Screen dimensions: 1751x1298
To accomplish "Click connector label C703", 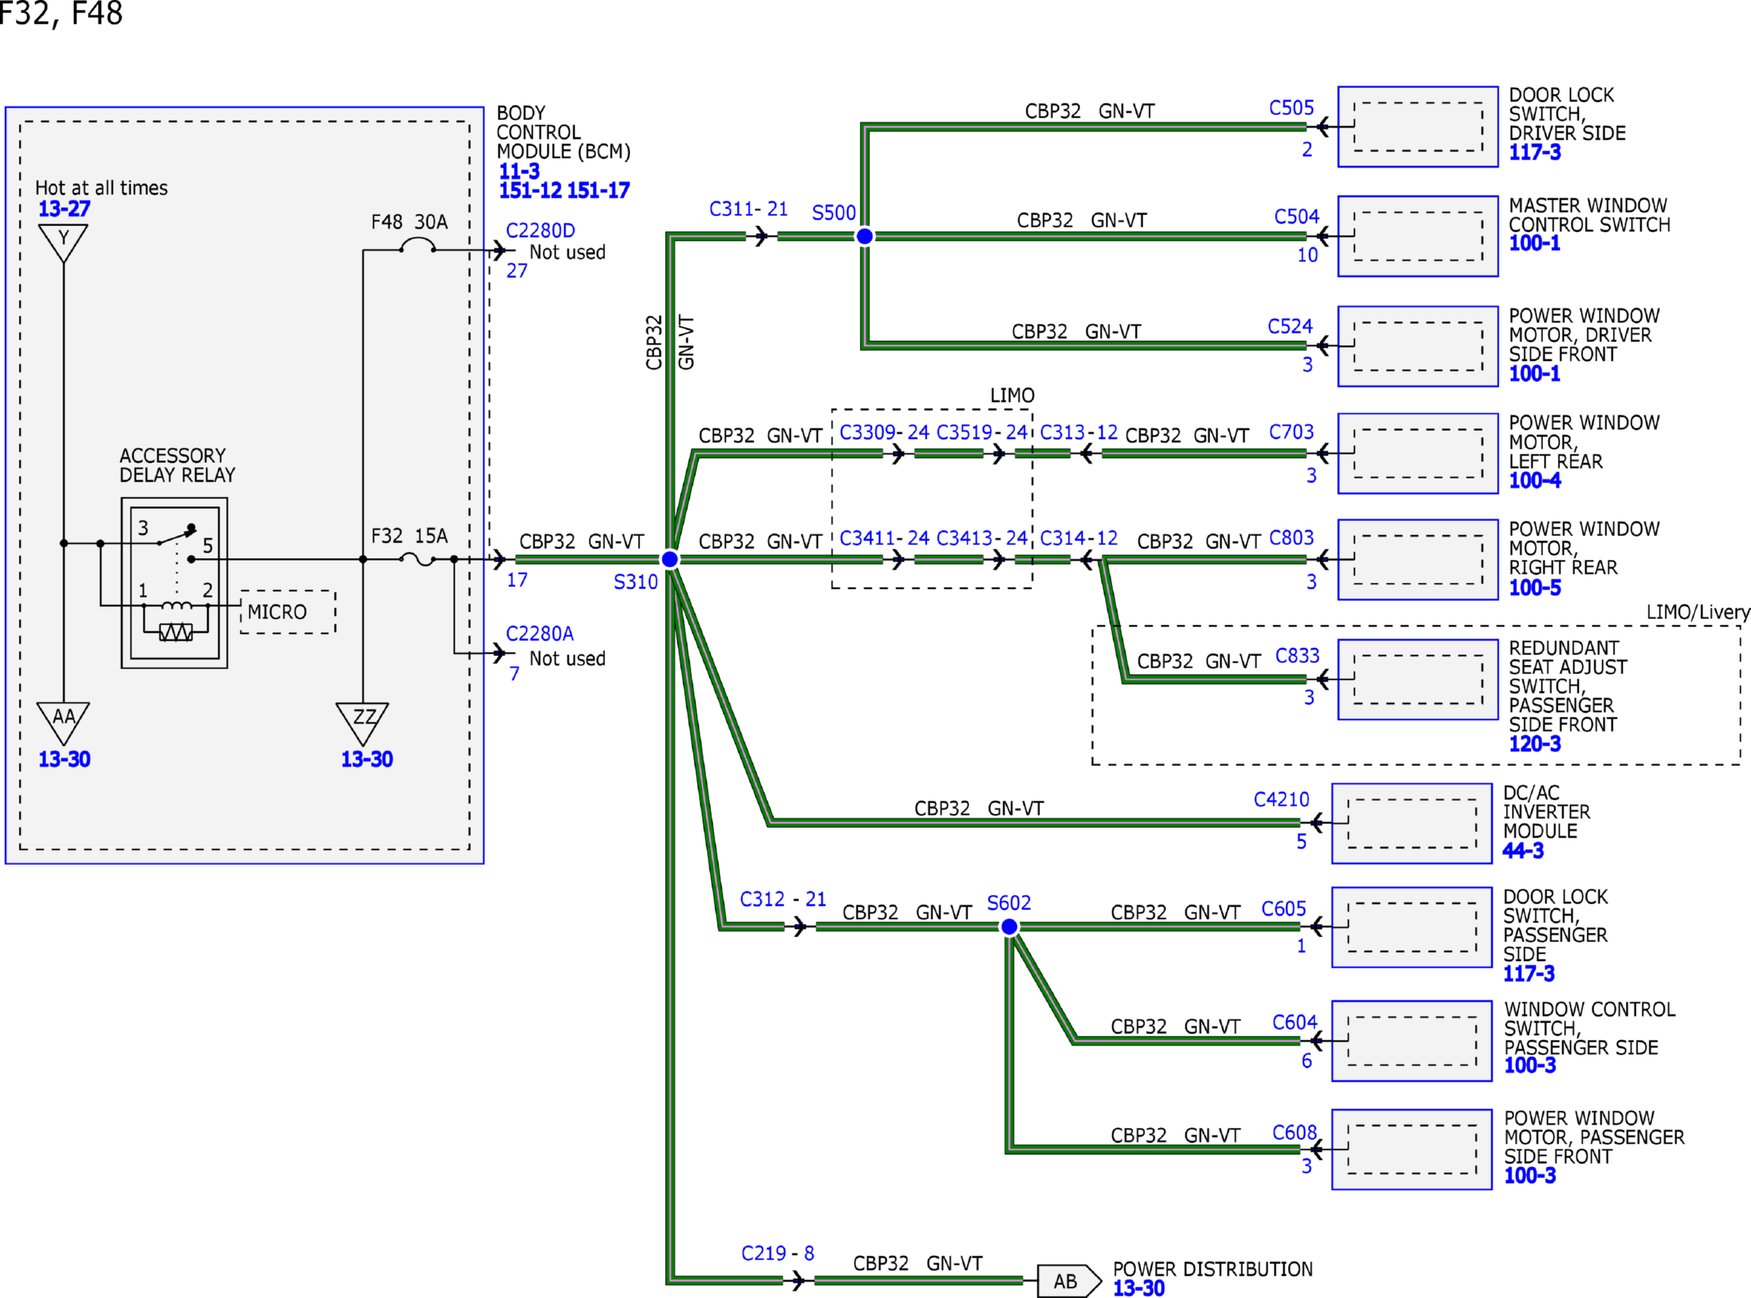I will (1291, 432).
